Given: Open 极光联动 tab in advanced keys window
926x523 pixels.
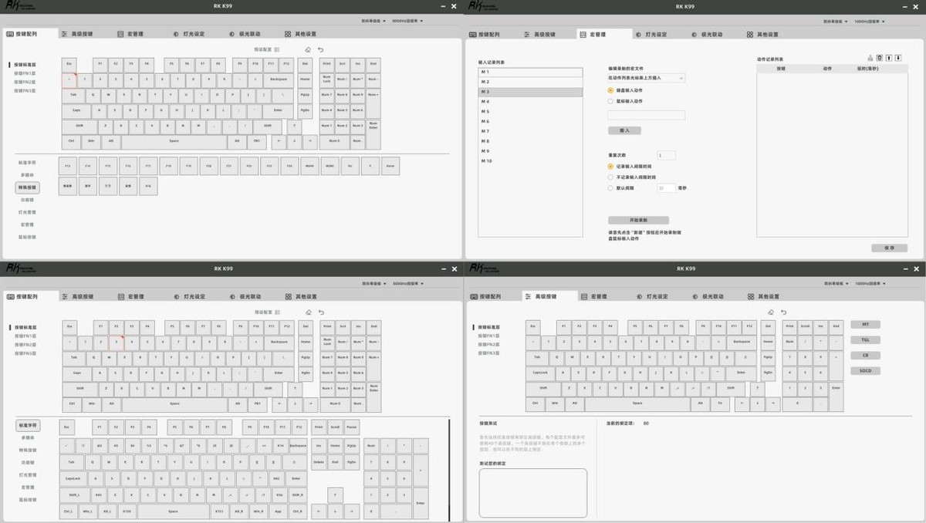Looking at the screenshot, I should 707,296.
